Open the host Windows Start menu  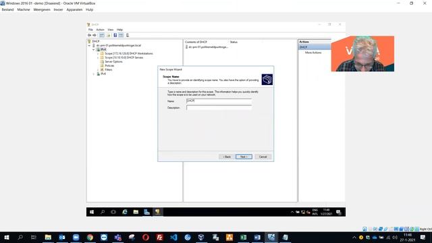tap(7, 237)
